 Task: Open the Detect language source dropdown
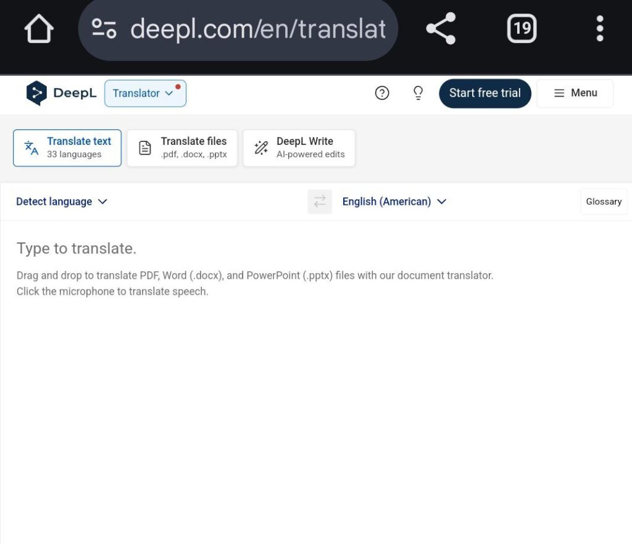pyautogui.click(x=62, y=201)
